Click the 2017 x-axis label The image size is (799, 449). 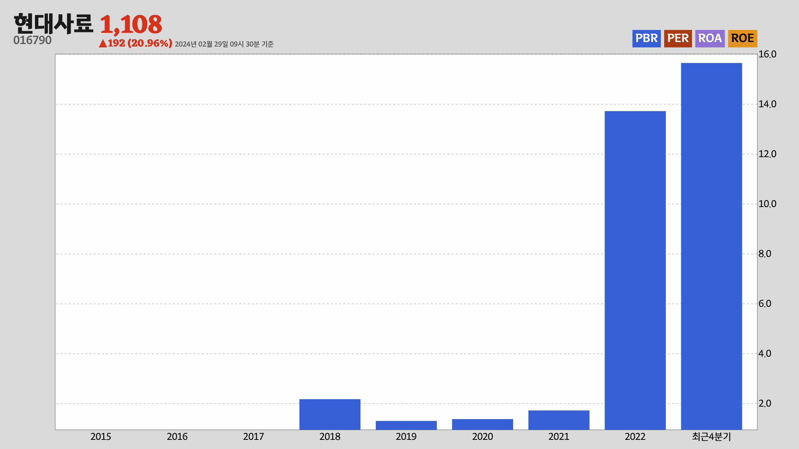coord(253,437)
